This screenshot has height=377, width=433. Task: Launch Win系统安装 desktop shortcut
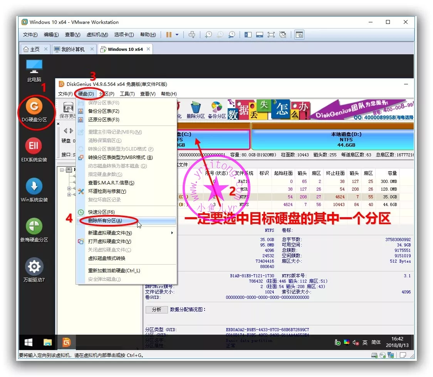point(34,190)
